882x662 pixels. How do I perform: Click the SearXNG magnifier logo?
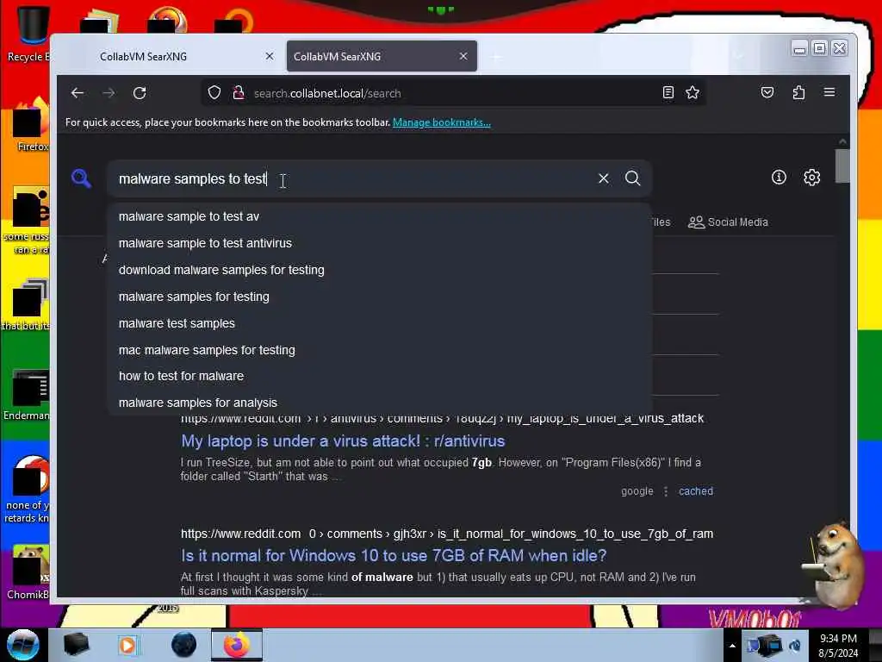81,178
